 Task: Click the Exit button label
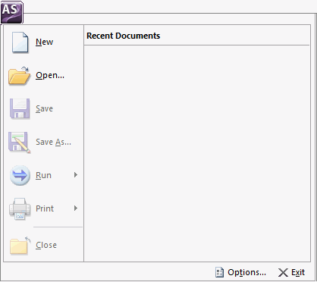point(298,272)
